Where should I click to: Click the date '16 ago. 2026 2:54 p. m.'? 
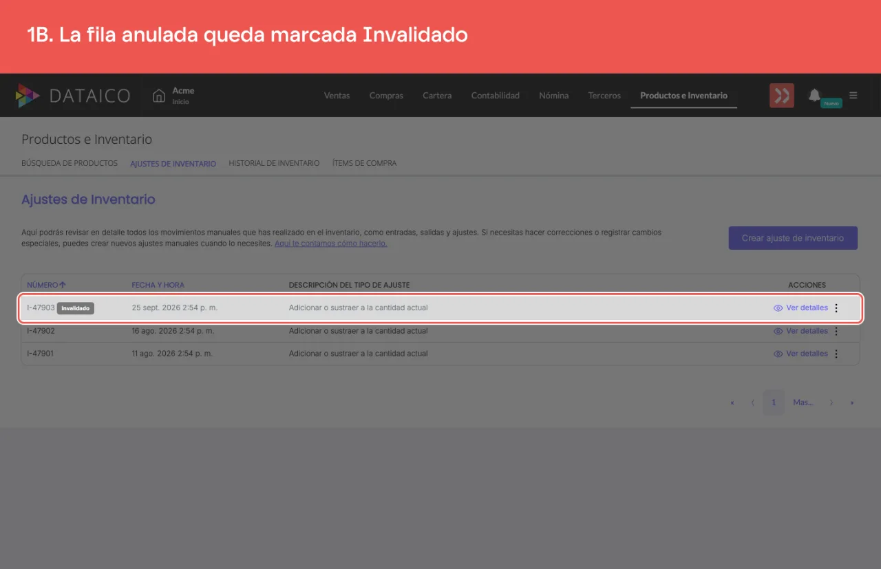tap(173, 331)
